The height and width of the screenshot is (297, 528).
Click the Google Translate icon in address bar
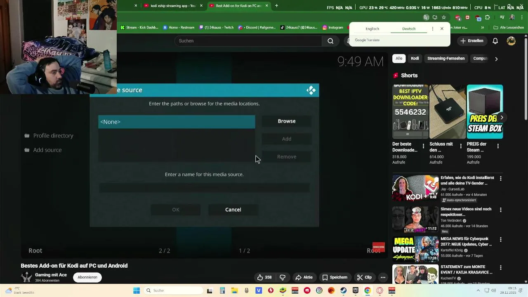coord(426,17)
